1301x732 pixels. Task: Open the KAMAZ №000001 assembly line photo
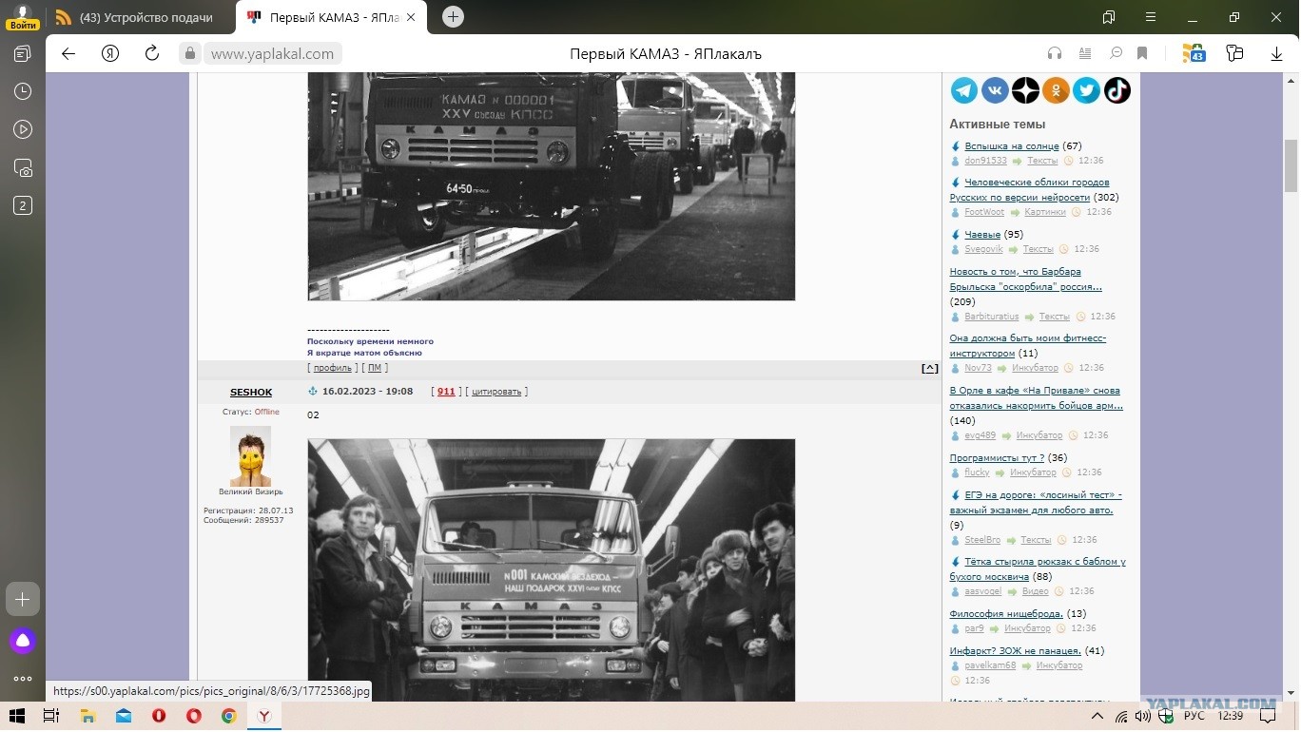[552, 186]
